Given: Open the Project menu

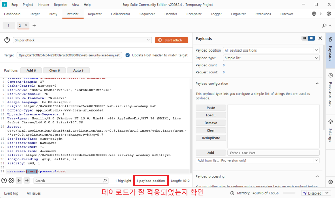Looking at the screenshot, I should [x=28, y=4].
